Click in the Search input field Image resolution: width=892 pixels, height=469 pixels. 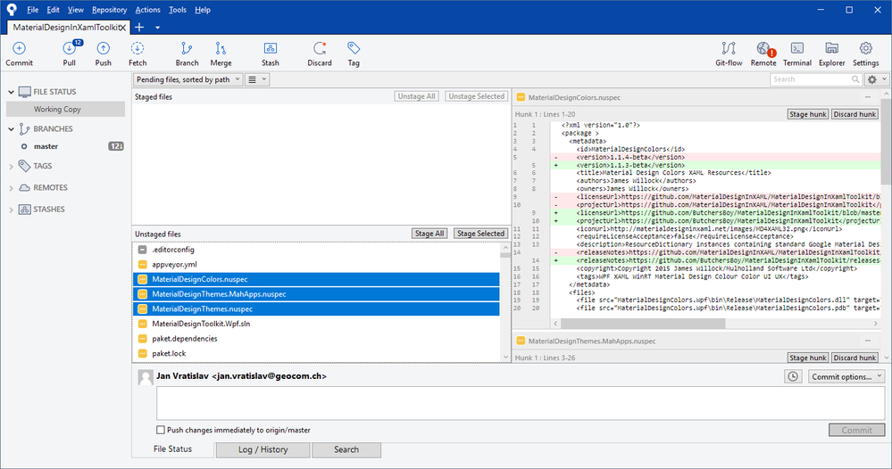(810, 79)
